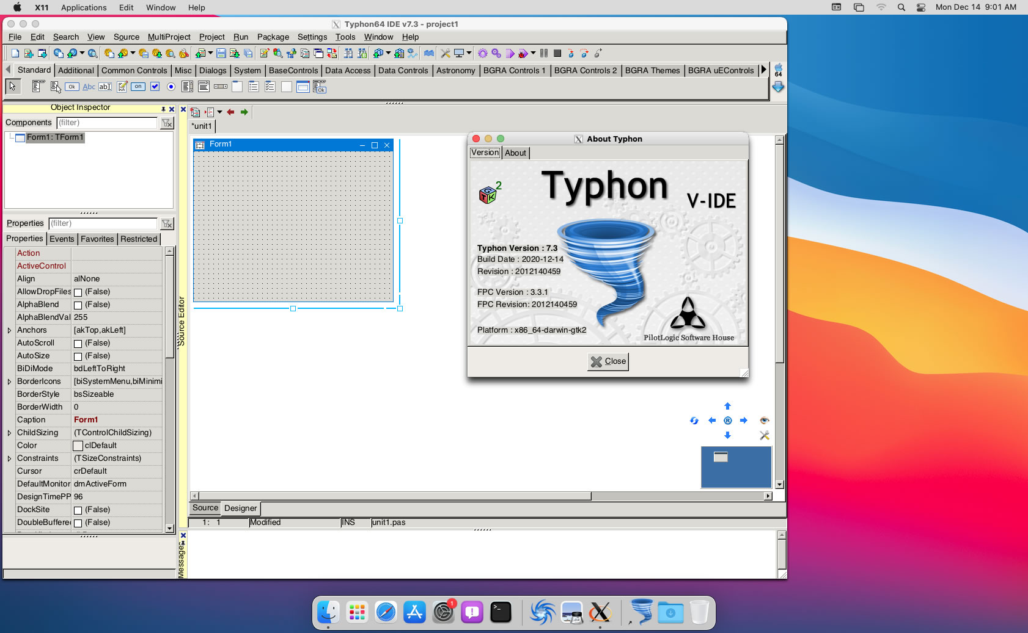Pick the TScrollBar component icon in palette
The image size is (1028, 633).
pos(221,87)
